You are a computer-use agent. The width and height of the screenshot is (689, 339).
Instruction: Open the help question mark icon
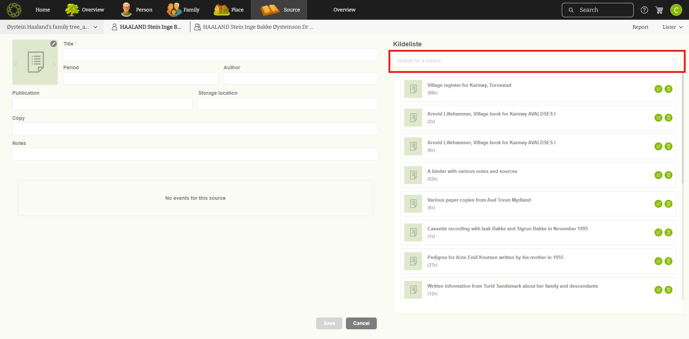[644, 10]
